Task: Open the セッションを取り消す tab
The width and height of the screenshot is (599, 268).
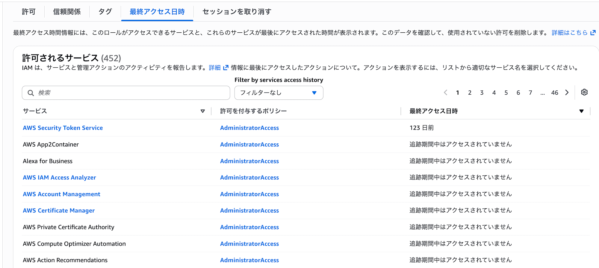Action: coord(237,12)
